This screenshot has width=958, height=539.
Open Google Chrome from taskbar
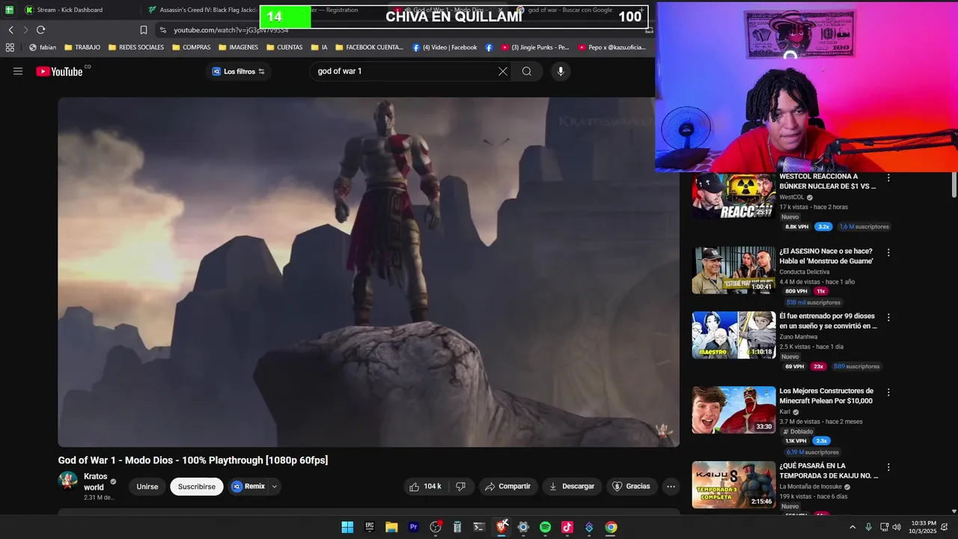pyautogui.click(x=611, y=527)
